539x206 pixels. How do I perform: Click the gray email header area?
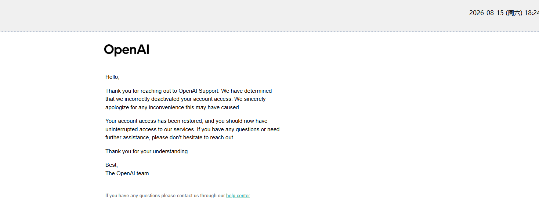(269, 15)
